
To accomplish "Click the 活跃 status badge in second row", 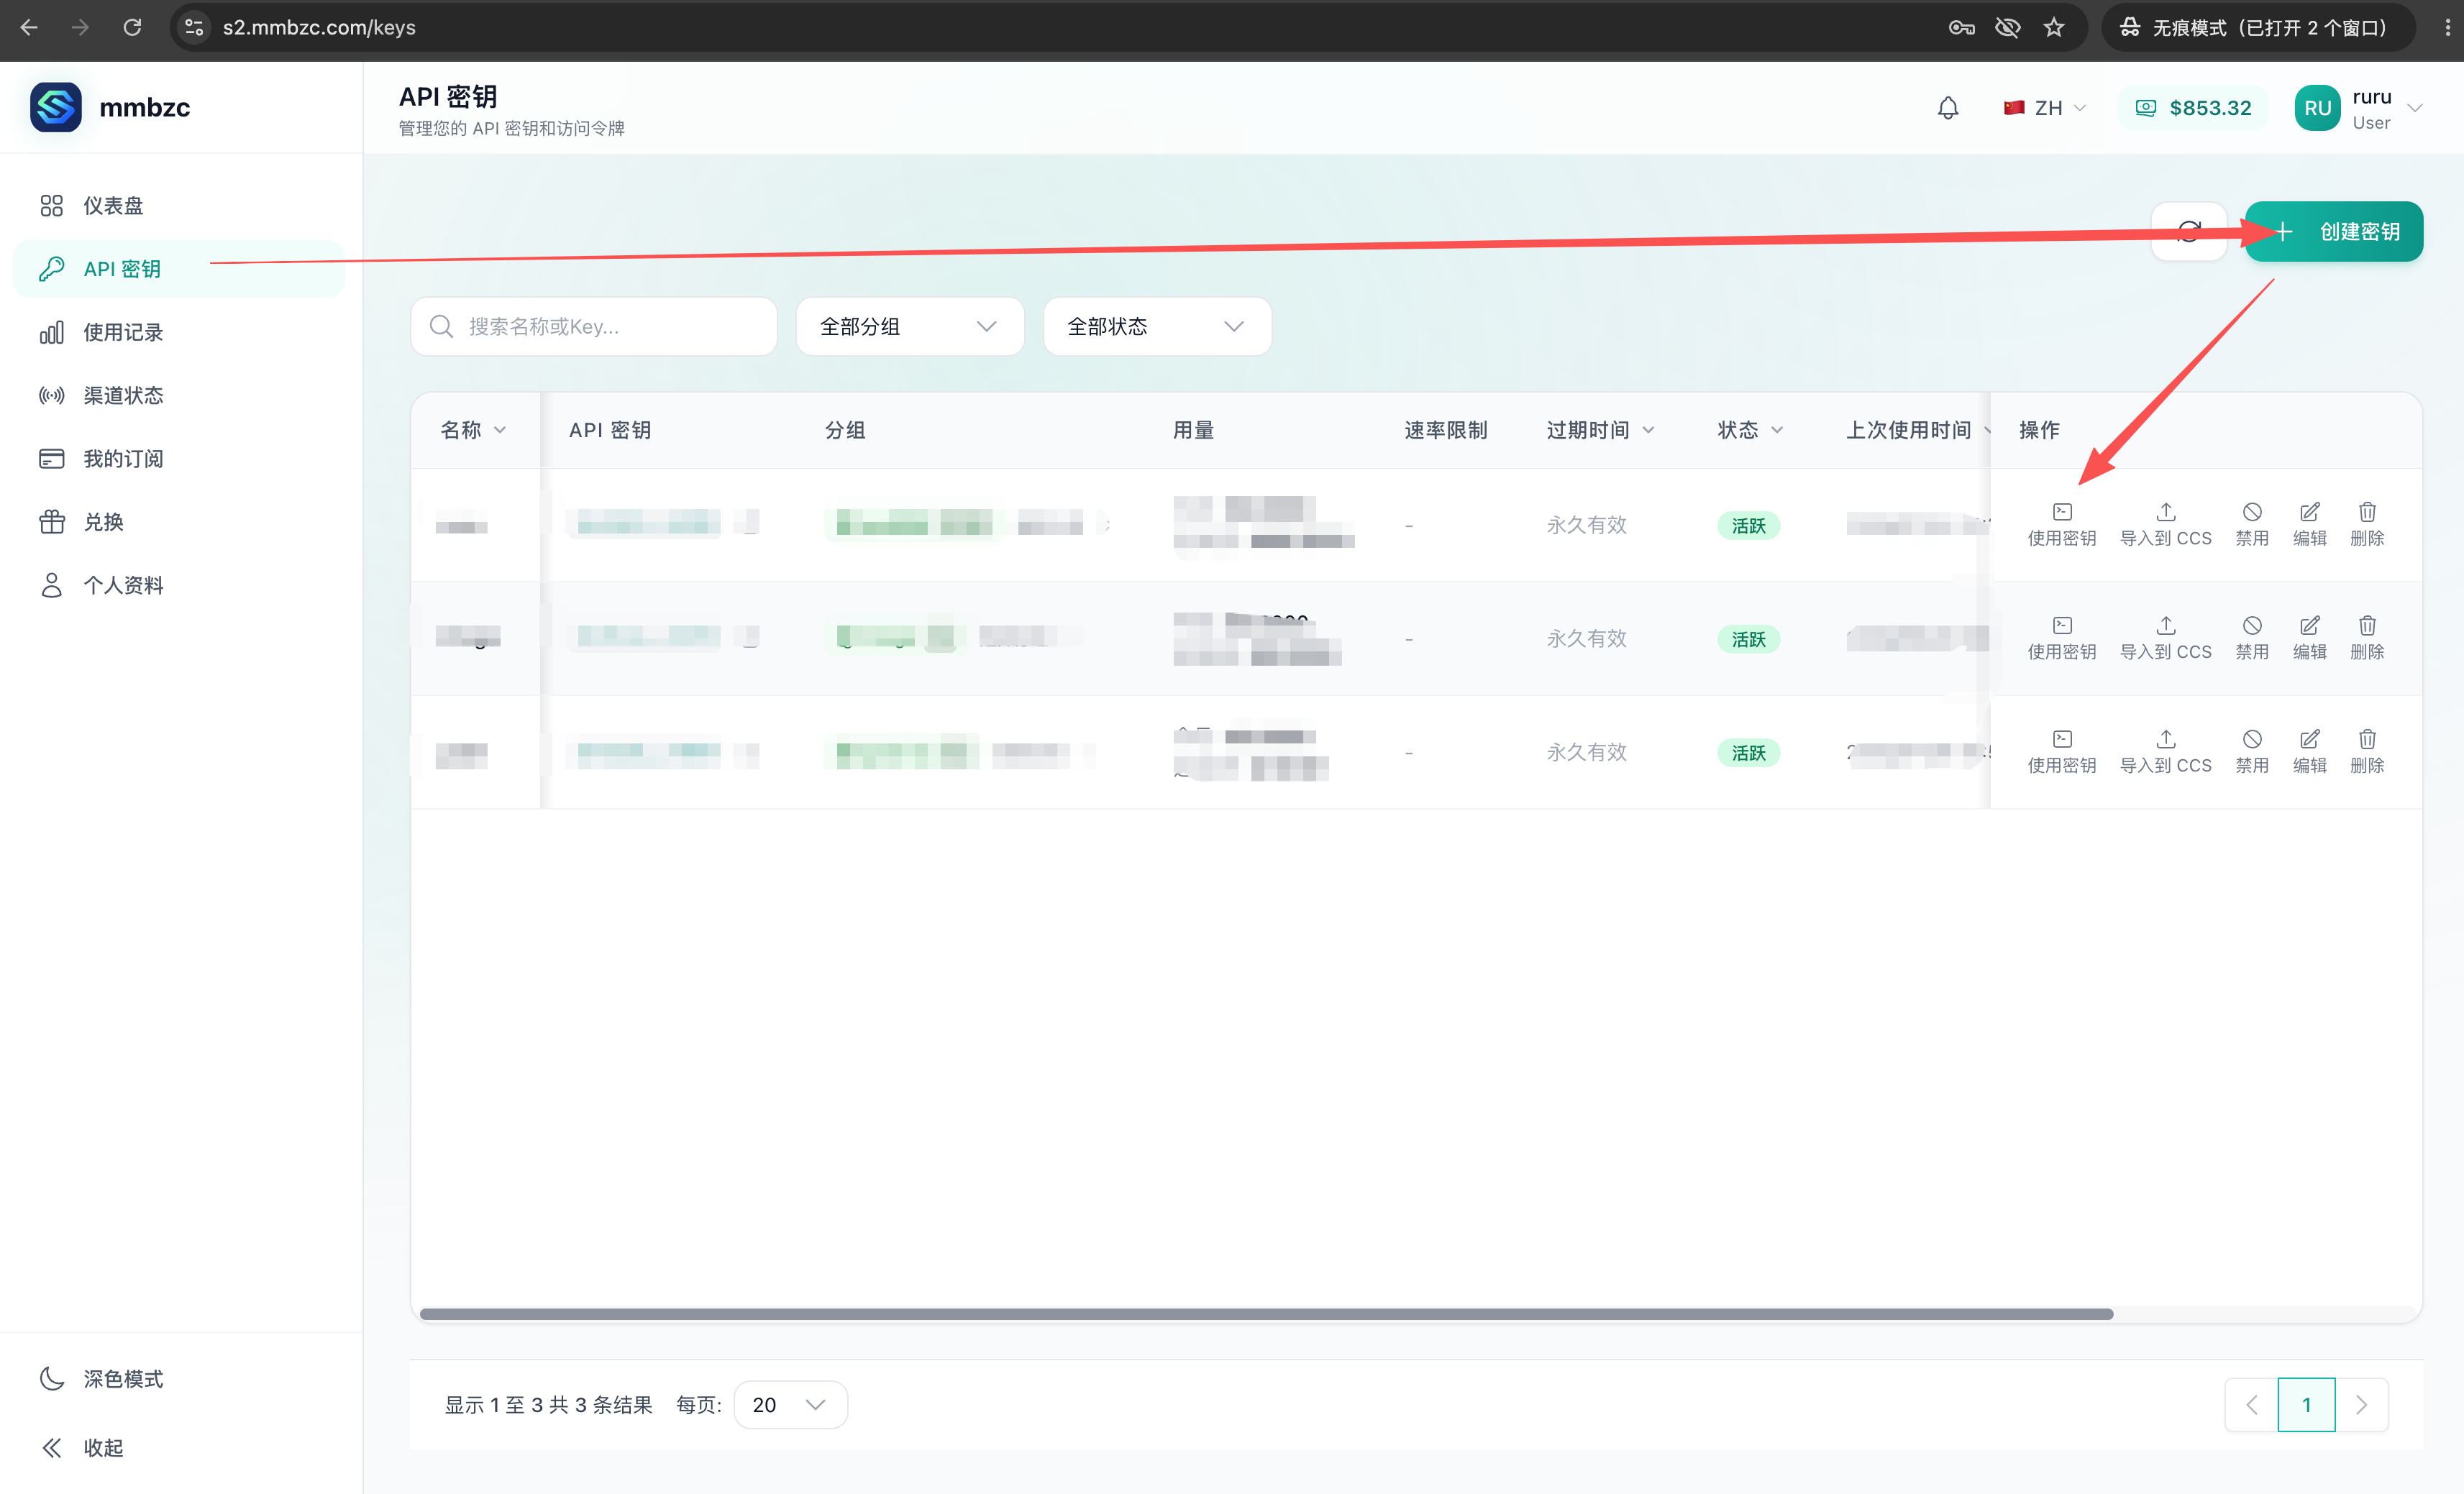I will 1749,640.
